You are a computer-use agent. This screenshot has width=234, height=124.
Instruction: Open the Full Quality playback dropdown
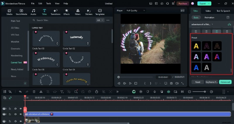click(x=136, y=11)
